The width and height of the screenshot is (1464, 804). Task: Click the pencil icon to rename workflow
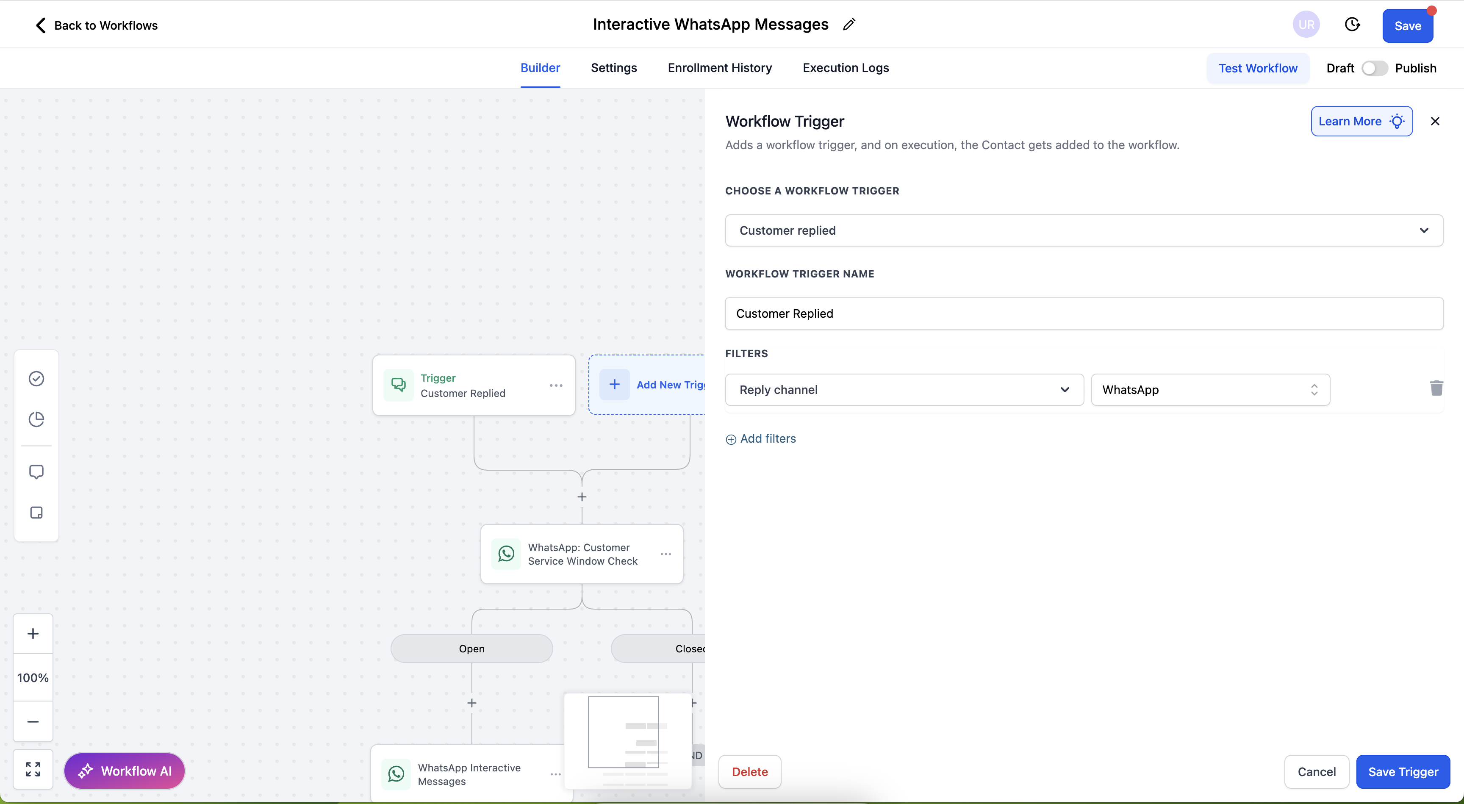pos(849,25)
